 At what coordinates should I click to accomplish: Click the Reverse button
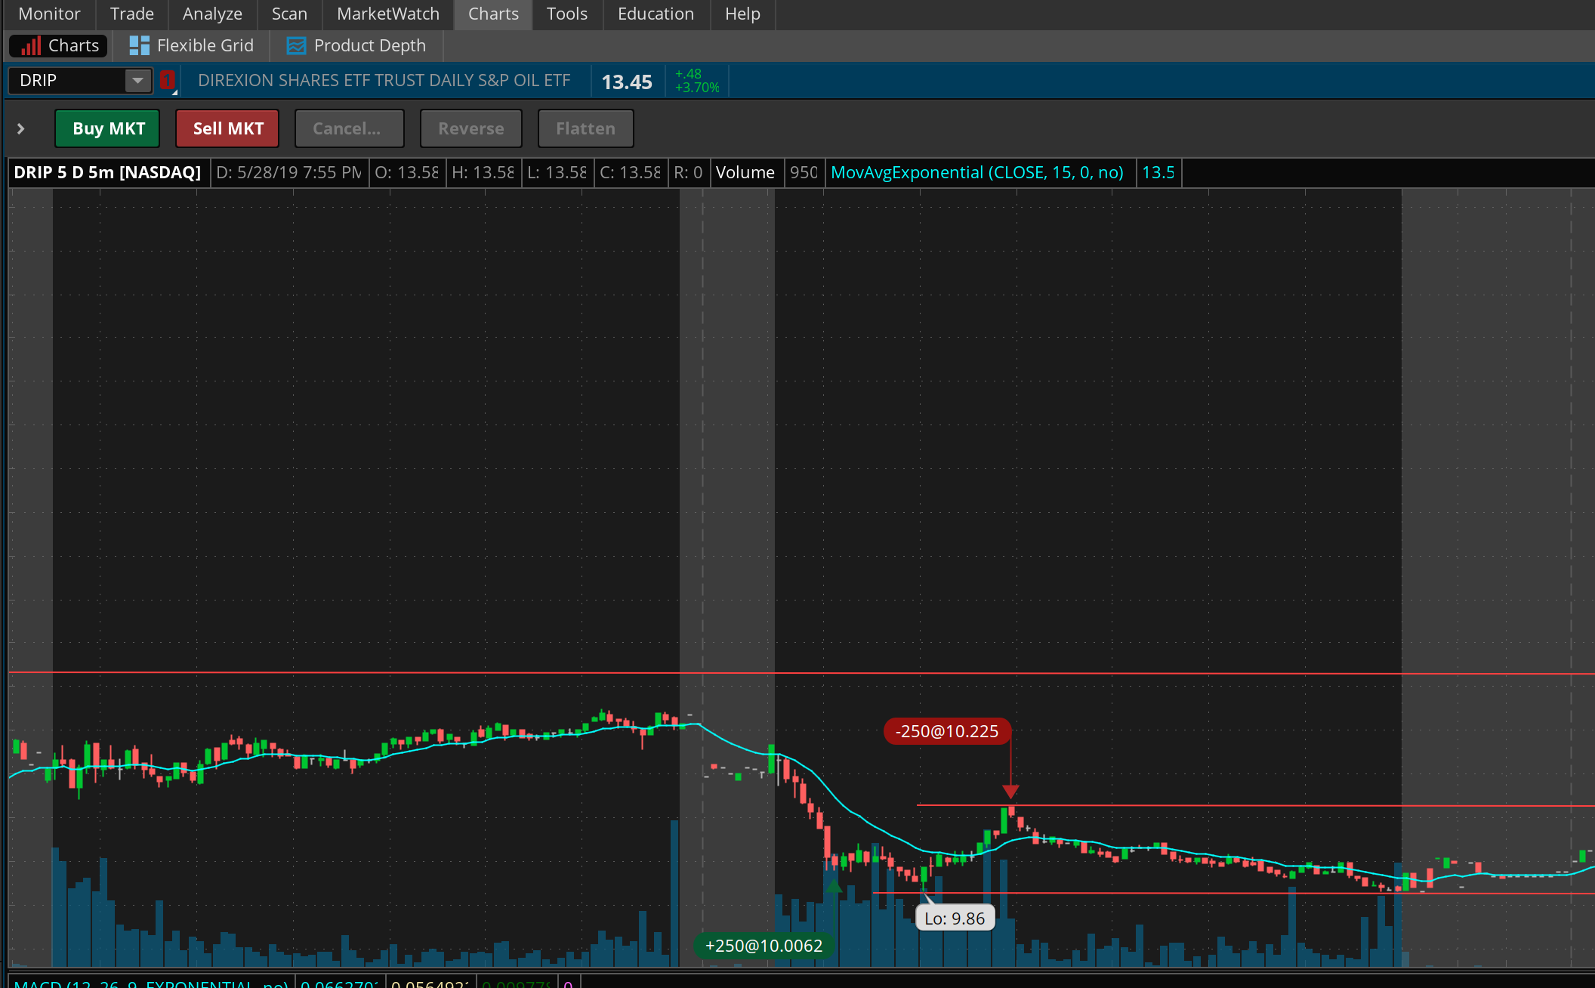tap(470, 128)
